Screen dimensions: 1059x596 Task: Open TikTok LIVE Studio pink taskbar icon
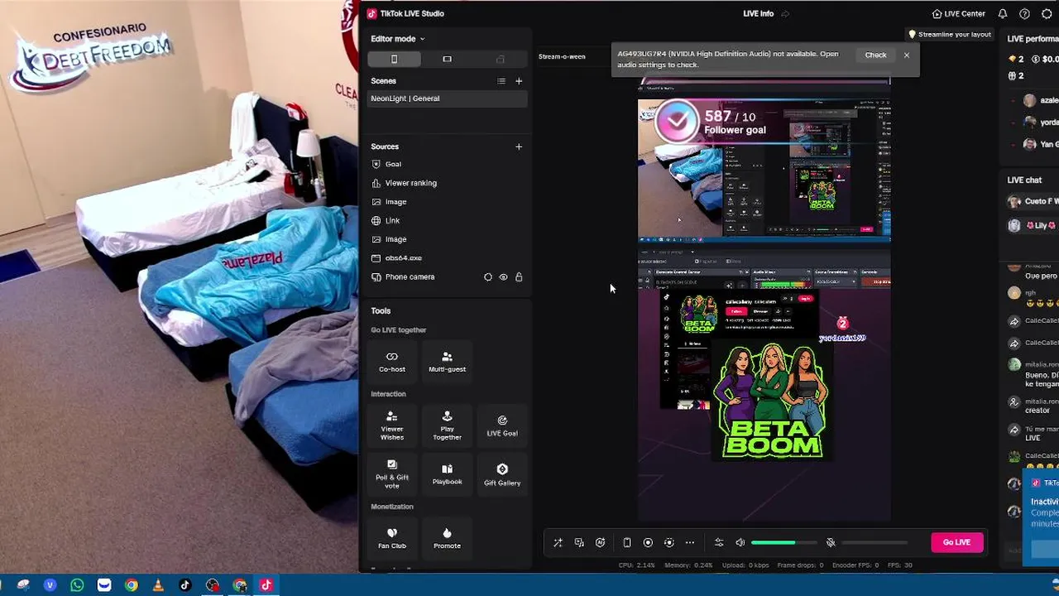[266, 585]
